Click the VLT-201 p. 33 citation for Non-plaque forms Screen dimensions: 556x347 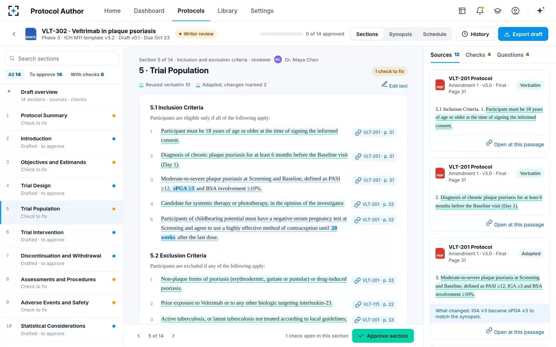pos(374,280)
